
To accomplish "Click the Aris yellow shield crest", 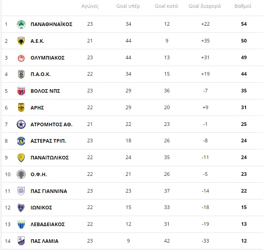I will click(x=21, y=108).
